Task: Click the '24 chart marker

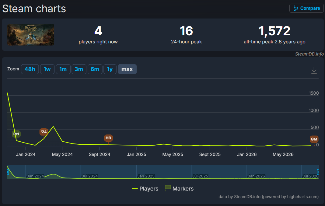Action: point(44,132)
